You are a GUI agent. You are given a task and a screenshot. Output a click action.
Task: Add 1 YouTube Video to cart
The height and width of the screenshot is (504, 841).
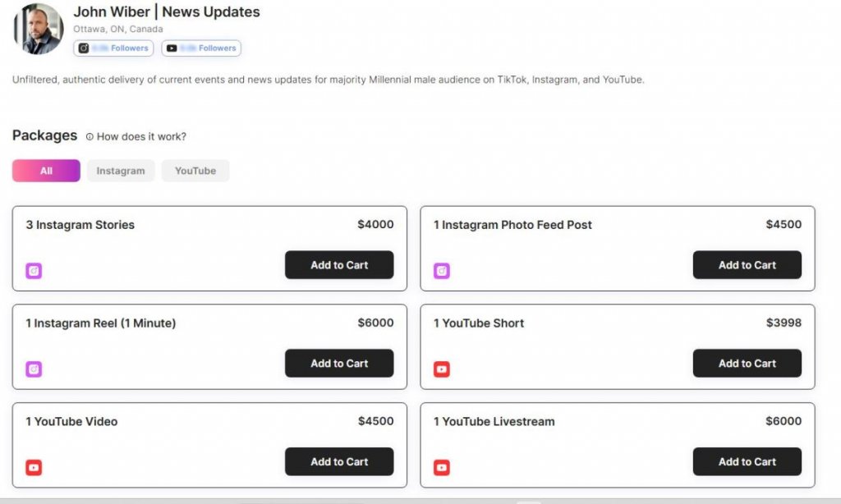pos(339,462)
